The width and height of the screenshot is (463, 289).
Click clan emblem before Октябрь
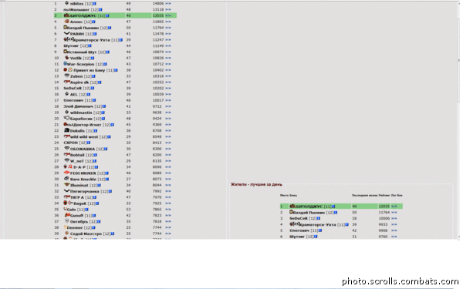coord(66,221)
